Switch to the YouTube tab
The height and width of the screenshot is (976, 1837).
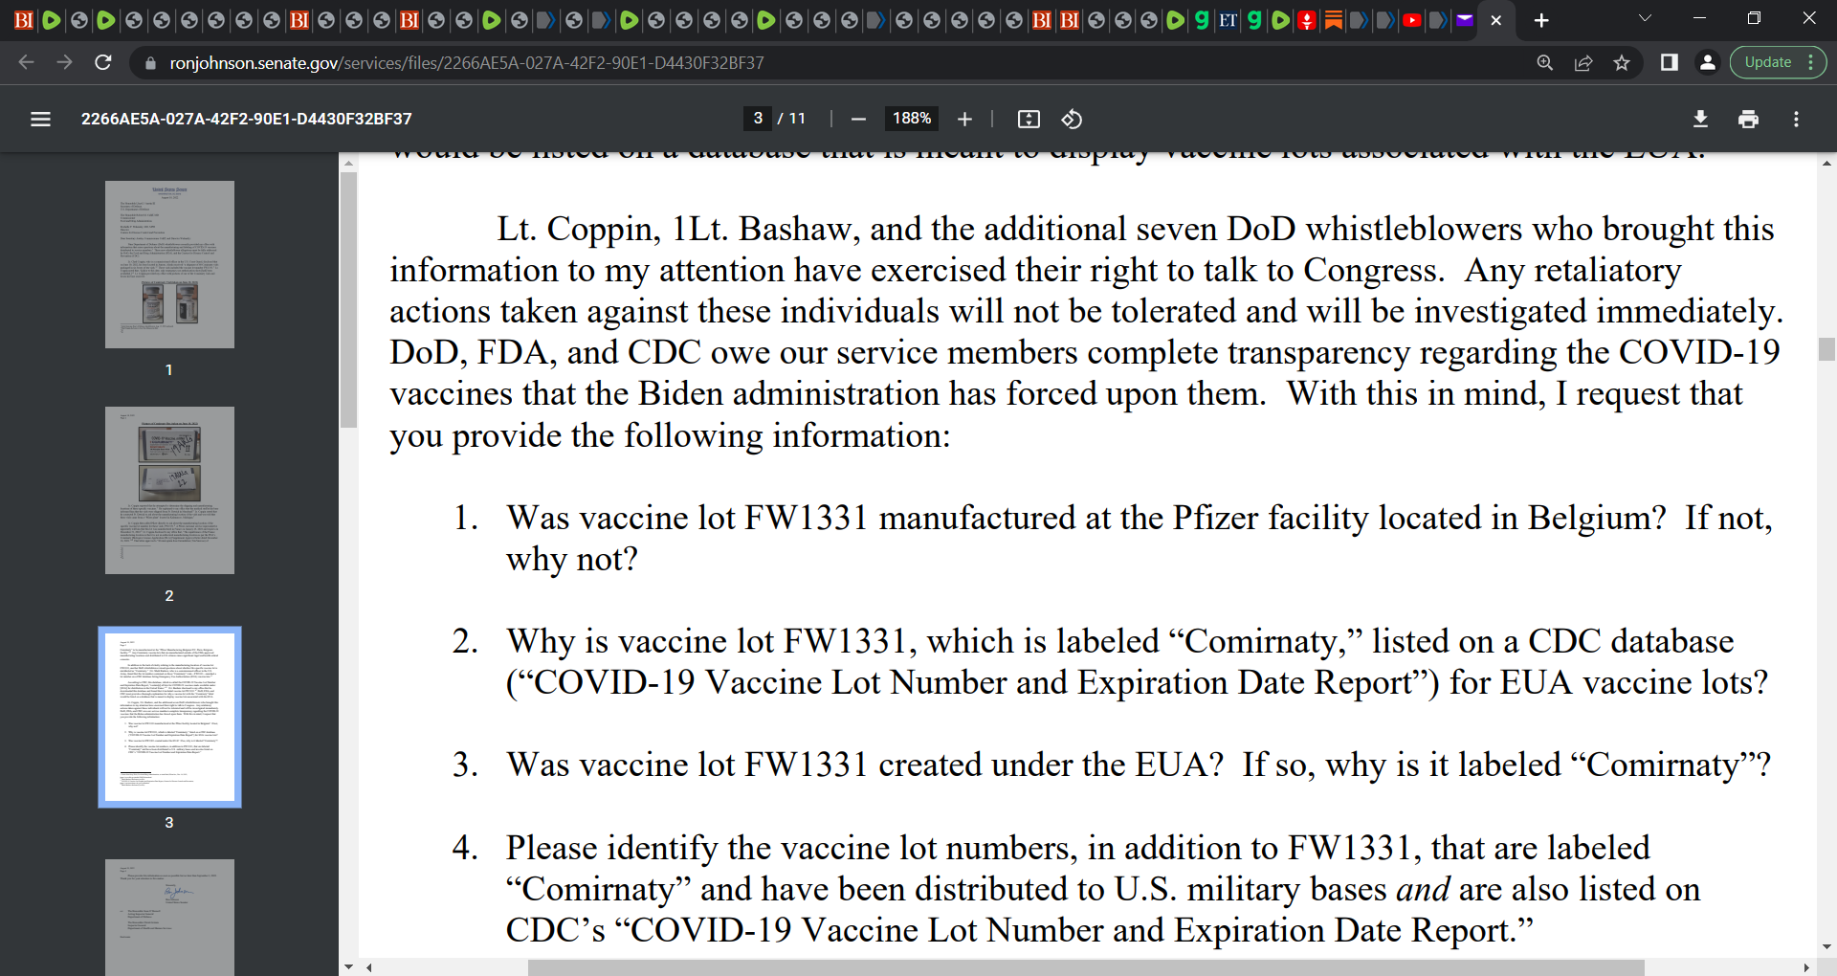(x=1411, y=20)
